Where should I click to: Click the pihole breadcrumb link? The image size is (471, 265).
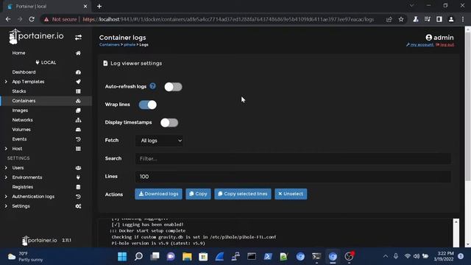coord(130,45)
